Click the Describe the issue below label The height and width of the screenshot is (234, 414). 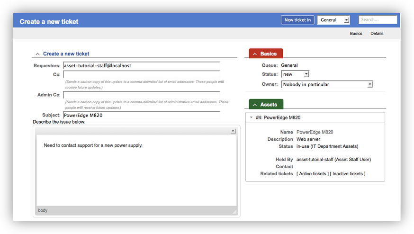pos(59,122)
